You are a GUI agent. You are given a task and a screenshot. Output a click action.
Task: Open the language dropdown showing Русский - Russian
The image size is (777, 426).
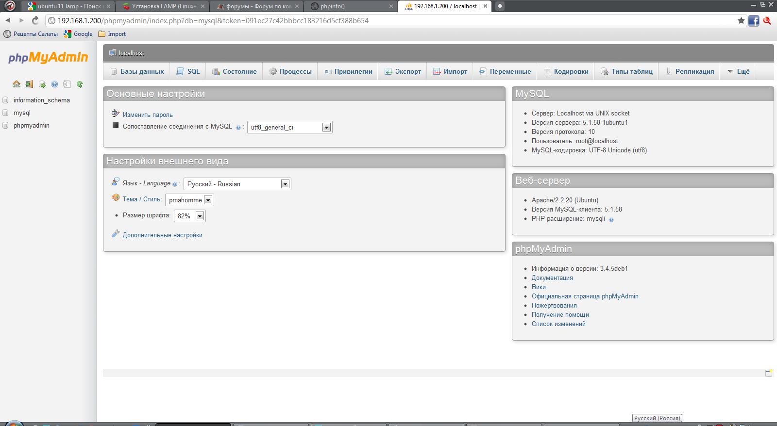237,184
